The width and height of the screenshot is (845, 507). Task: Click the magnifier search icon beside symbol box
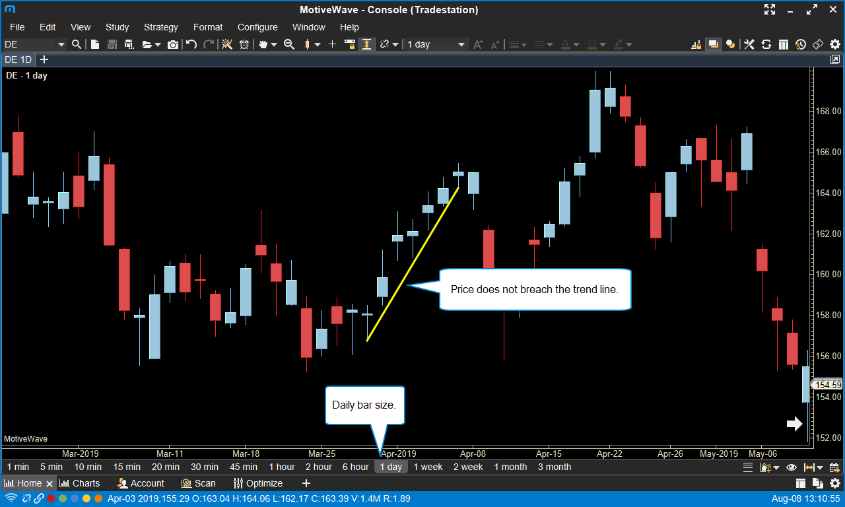[77, 44]
